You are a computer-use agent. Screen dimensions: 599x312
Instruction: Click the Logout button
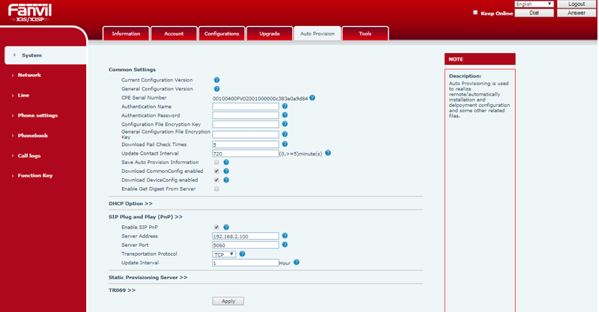(x=576, y=4)
